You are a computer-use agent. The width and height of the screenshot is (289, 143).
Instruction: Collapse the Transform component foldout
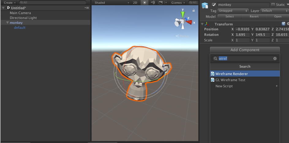[x=202, y=24]
